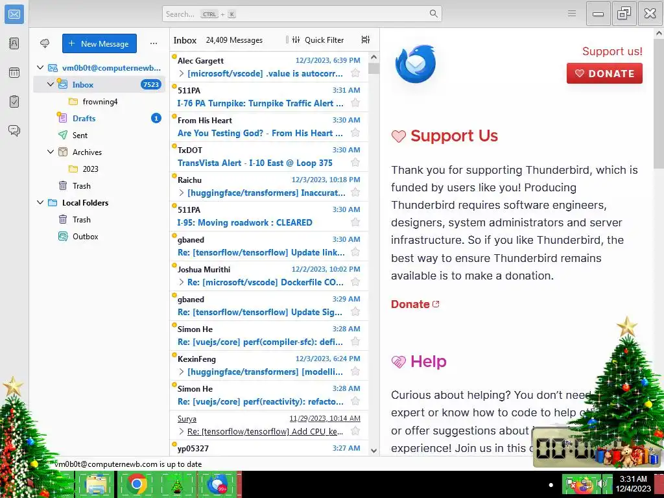
Task: Open the Chat space icon
Action: pyautogui.click(x=14, y=130)
